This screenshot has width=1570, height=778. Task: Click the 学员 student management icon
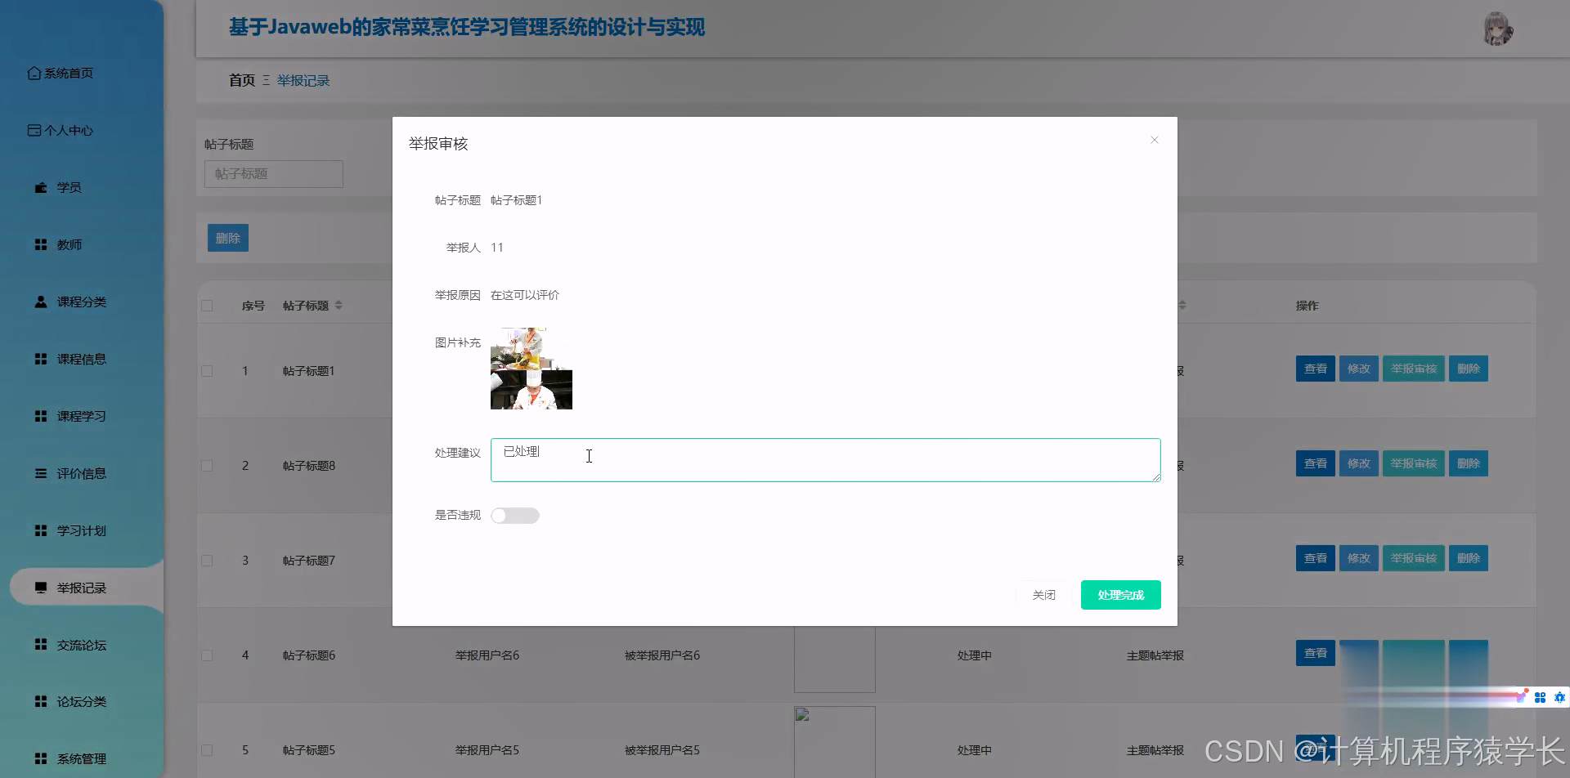coord(40,187)
